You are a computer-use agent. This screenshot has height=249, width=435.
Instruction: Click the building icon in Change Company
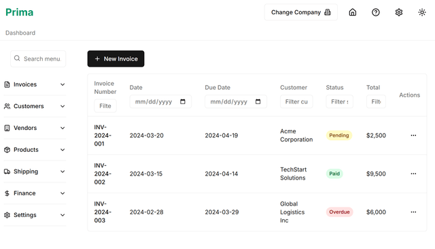pyautogui.click(x=328, y=12)
